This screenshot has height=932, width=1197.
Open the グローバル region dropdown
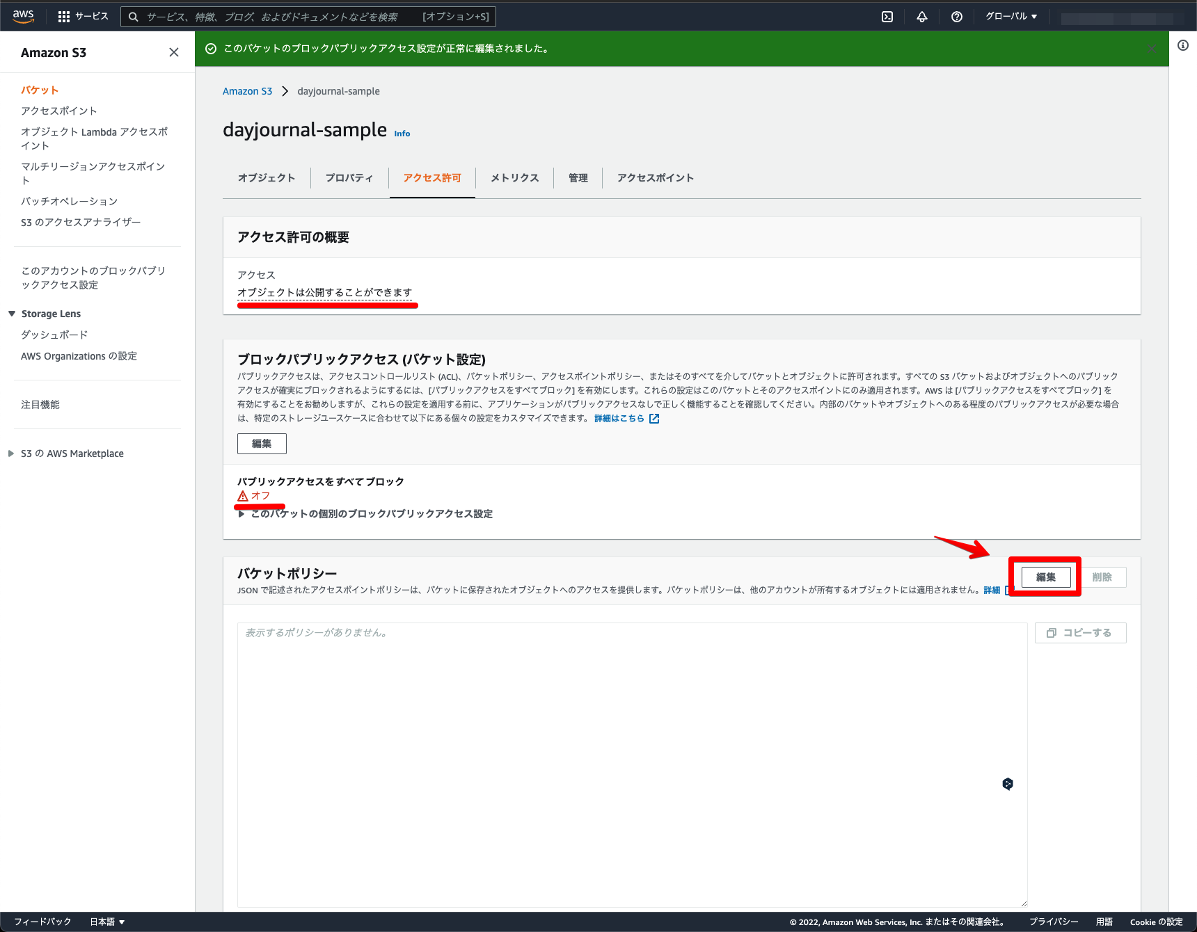(x=1011, y=17)
